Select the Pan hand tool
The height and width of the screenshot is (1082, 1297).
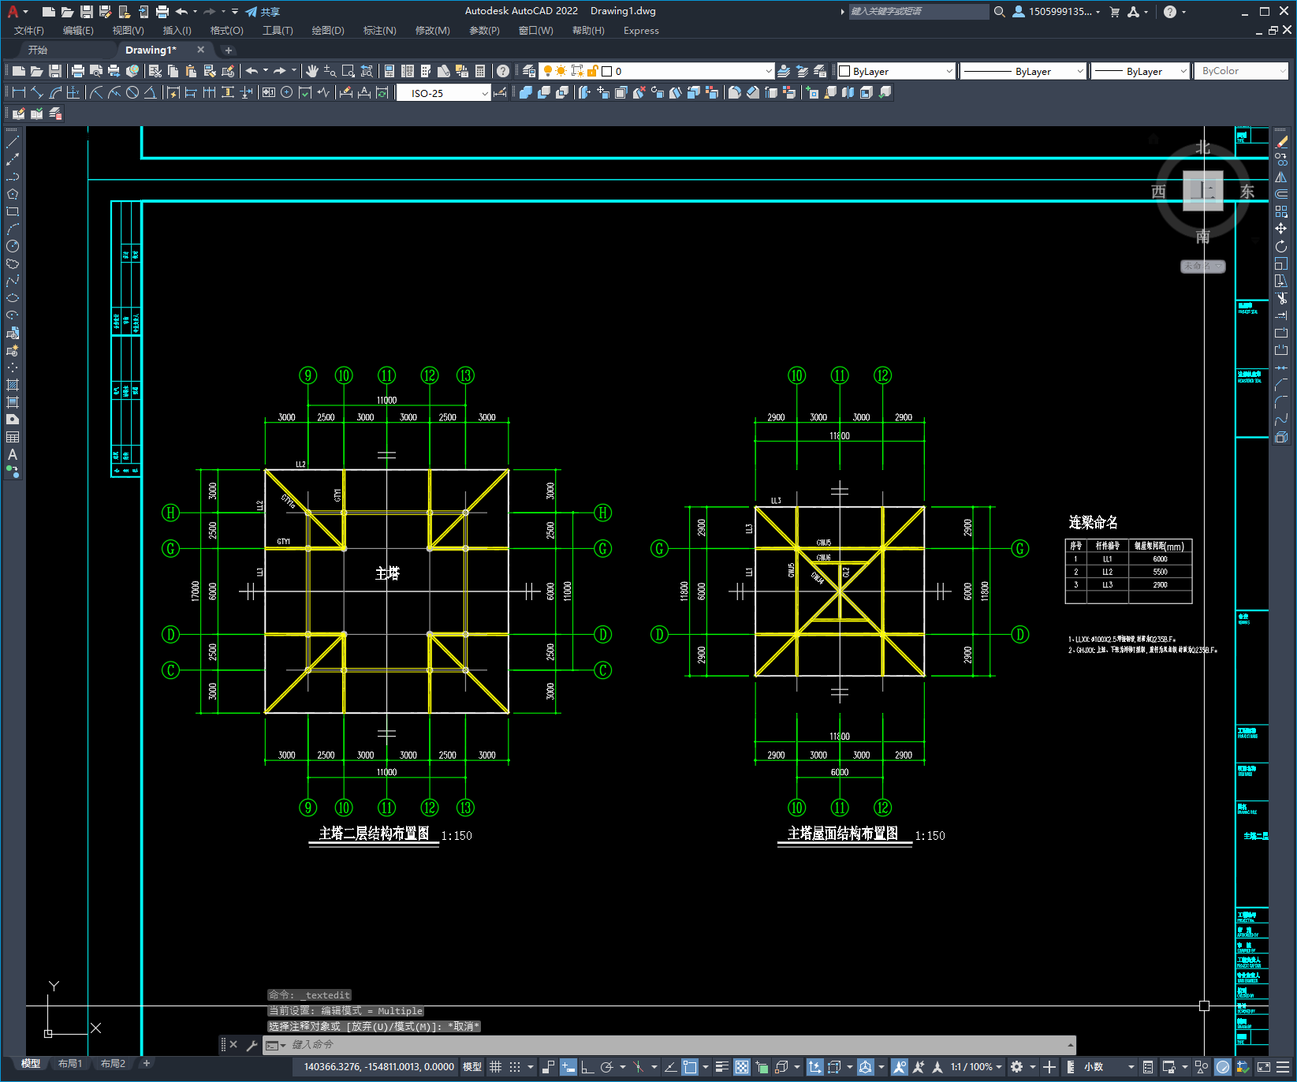(312, 71)
